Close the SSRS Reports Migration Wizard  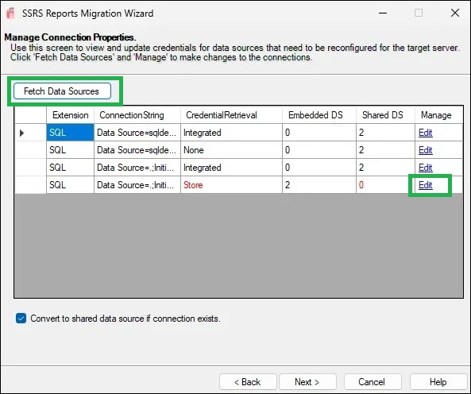[455, 13]
